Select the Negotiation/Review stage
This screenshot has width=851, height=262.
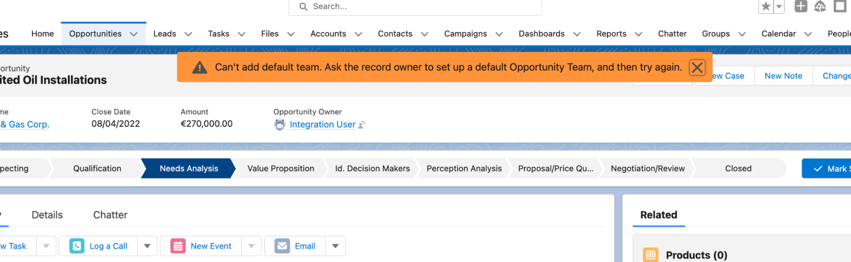click(648, 169)
